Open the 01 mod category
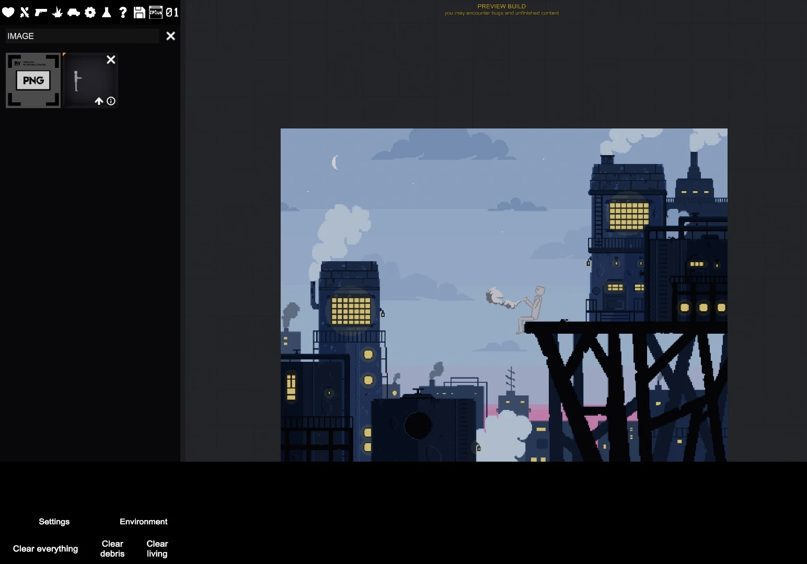 pyautogui.click(x=172, y=12)
